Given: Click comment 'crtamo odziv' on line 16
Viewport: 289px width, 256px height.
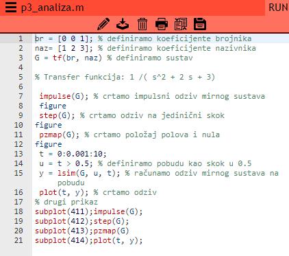Looking at the screenshot, I should 129,192.
